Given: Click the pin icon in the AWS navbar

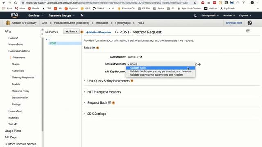Looking at the screenshot, I should pyautogui.click(x=82, y=16).
